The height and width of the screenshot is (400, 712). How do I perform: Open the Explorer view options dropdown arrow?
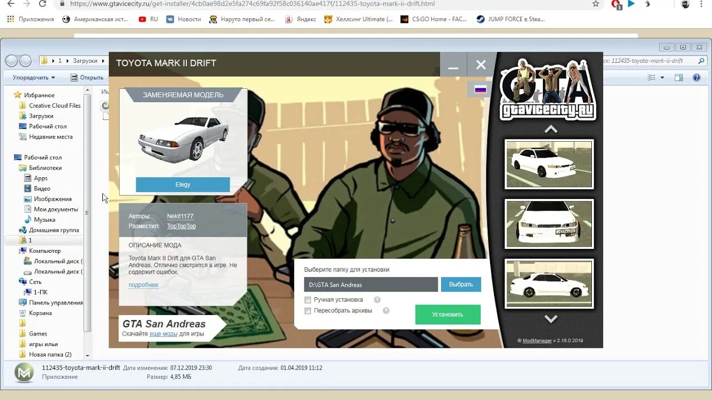click(x=662, y=78)
